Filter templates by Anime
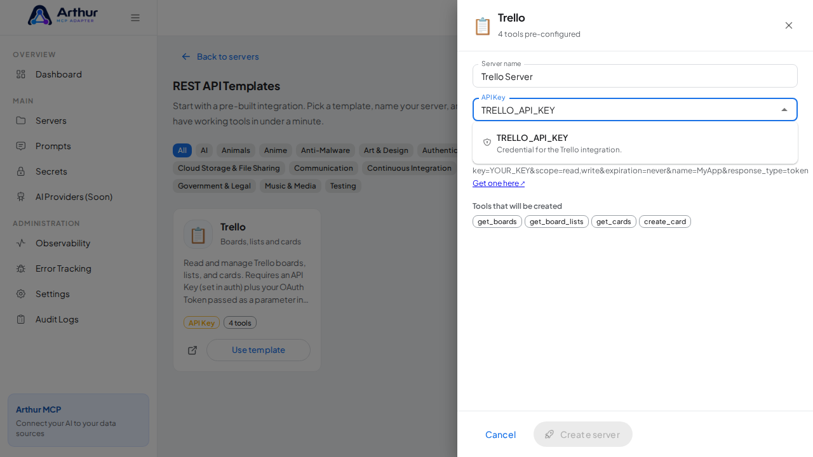813x457 pixels. pos(276,150)
